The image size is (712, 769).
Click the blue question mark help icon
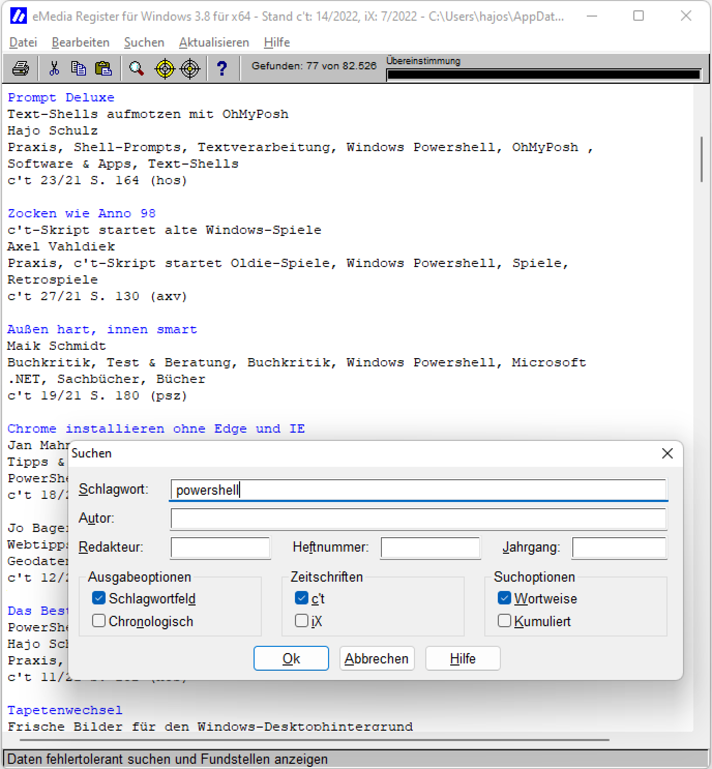pyautogui.click(x=222, y=68)
